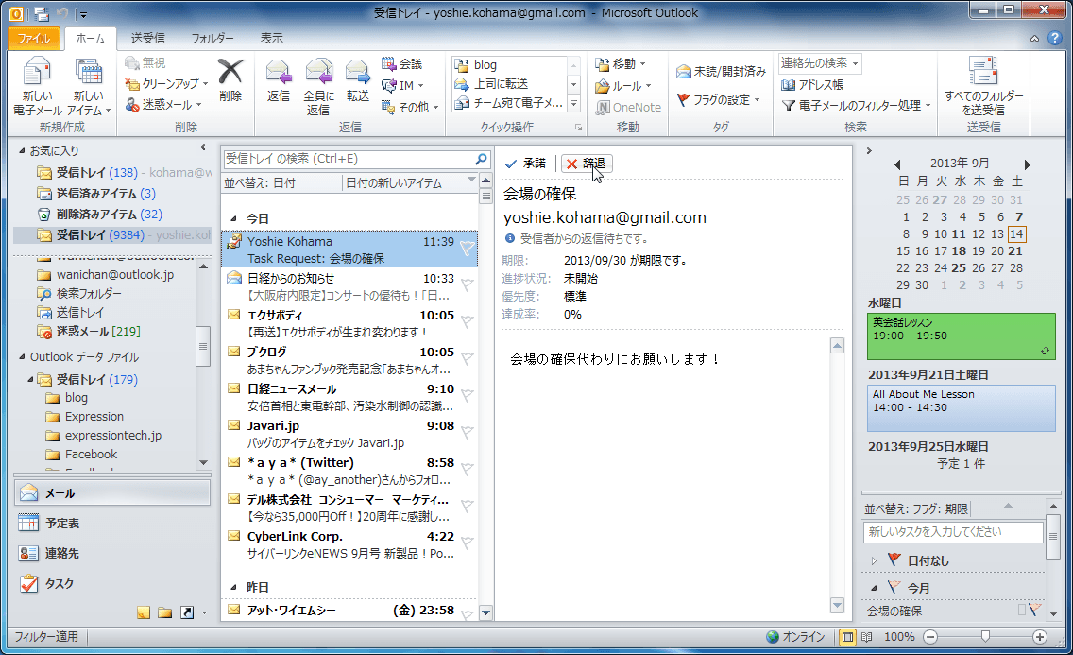Viewport: 1073px width, 655px height.
Task: Toggle the flag on the 日経ニュースメール message
Action: (467, 395)
